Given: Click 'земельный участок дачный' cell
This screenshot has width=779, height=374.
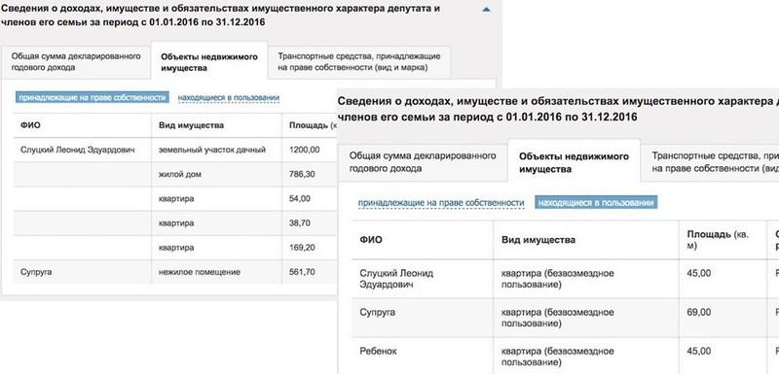Looking at the screenshot, I should [212, 150].
